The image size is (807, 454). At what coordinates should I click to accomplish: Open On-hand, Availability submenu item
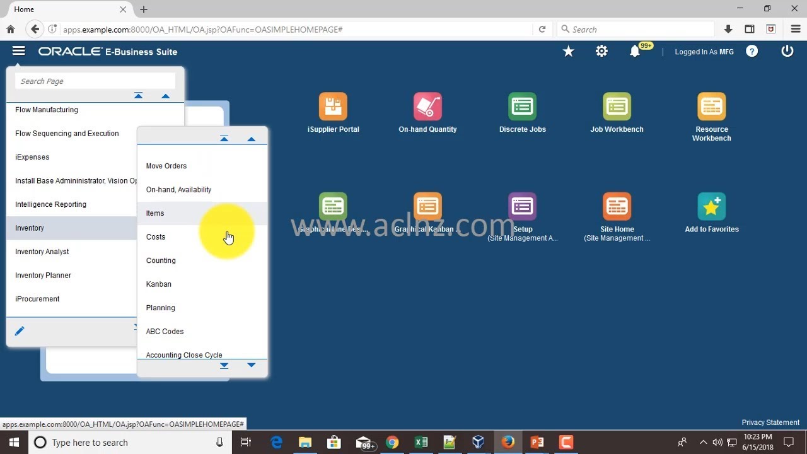[178, 190]
